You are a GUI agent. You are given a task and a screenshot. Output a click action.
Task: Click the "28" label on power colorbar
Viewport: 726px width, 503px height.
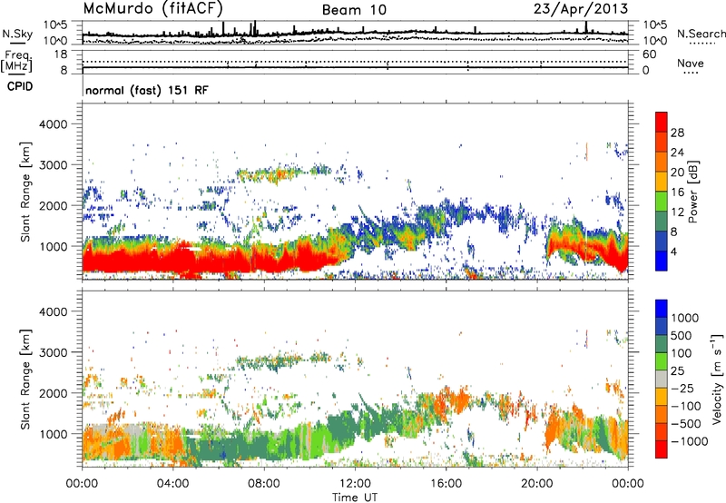tap(677, 133)
